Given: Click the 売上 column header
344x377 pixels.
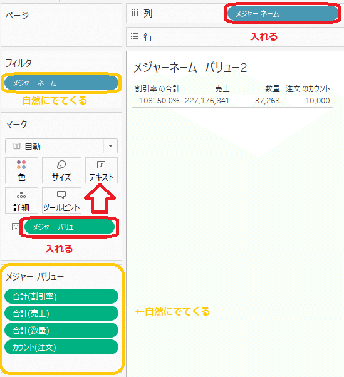Looking at the screenshot, I should [222, 89].
